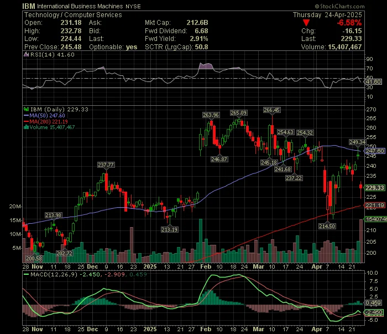The image size is (387, 334).
Task: Click the 265.09 peak price label
Action: click(x=238, y=113)
